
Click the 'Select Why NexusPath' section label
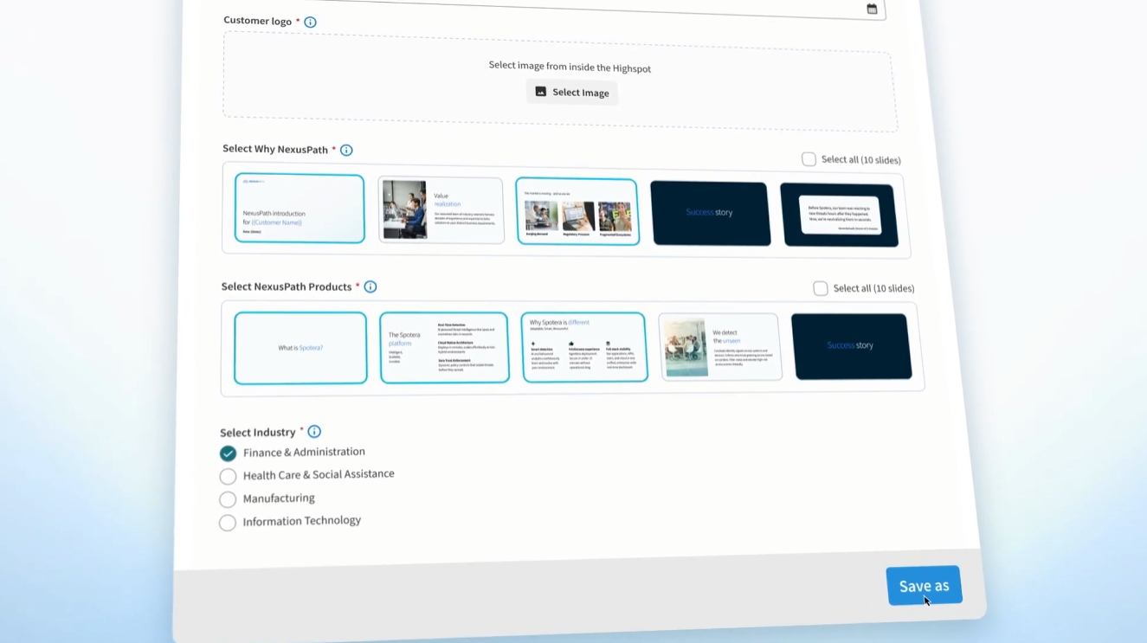275,149
